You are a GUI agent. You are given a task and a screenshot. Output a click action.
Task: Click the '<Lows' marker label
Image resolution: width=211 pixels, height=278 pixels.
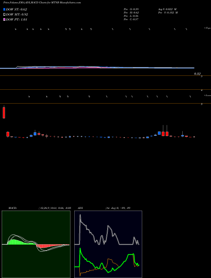[x=208, y=95]
